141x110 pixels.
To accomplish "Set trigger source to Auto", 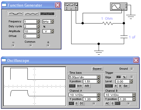I will [109, 86].
